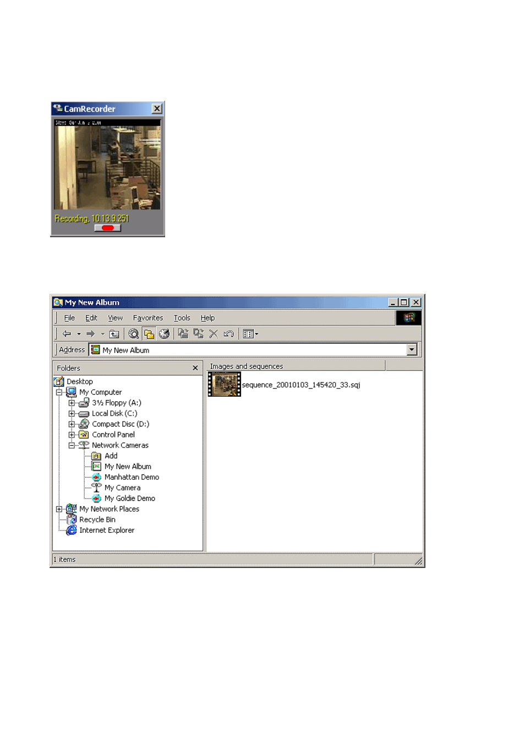Collapse the My Computer tree node
The width and height of the screenshot is (525, 743).
point(59,392)
